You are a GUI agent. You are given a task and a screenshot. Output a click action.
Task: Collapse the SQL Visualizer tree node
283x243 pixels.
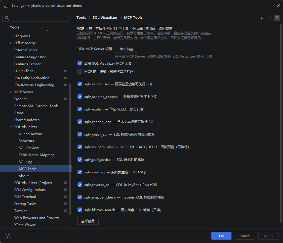(x=11, y=127)
